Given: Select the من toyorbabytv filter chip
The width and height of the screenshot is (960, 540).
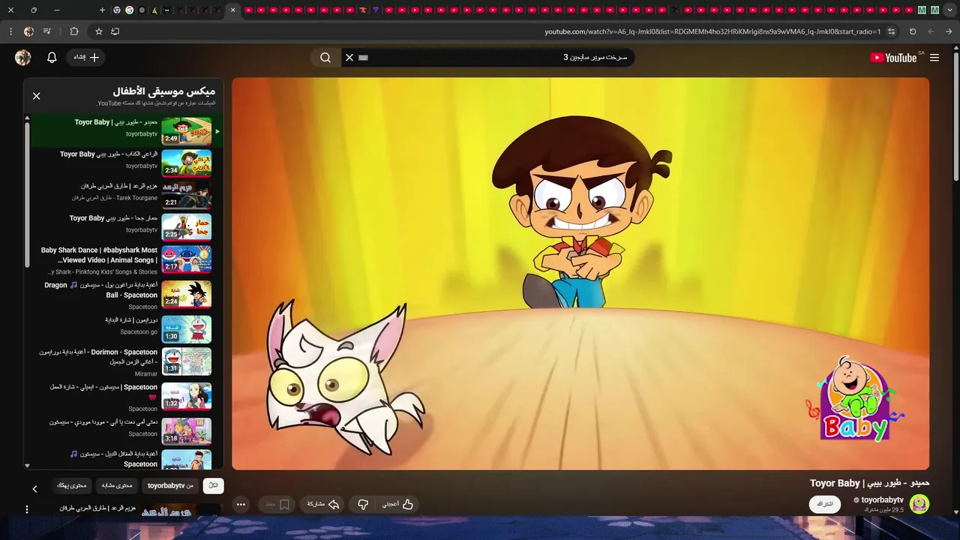Looking at the screenshot, I should point(170,486).
